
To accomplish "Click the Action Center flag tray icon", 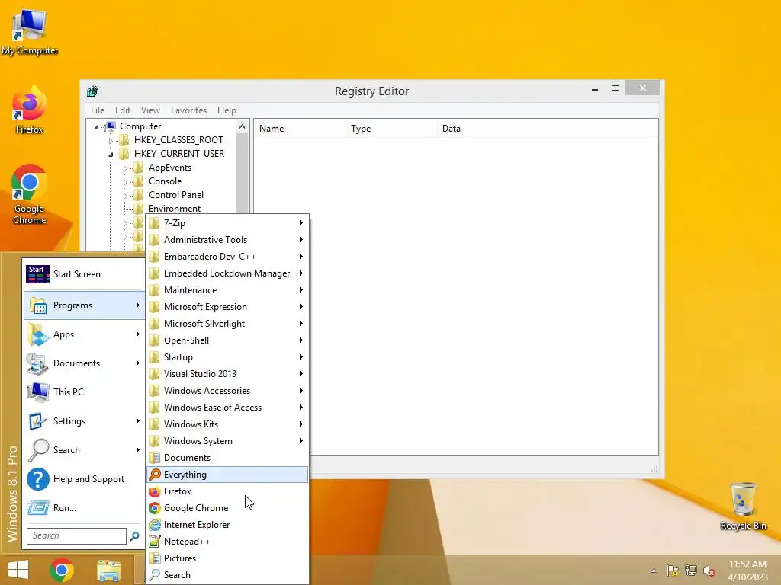I will click(x=673, y=571).
